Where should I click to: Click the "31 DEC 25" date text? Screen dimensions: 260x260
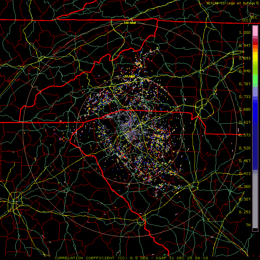181,258
